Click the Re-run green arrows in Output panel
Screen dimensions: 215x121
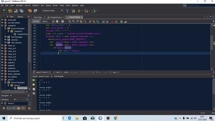(x=34, y=80)
